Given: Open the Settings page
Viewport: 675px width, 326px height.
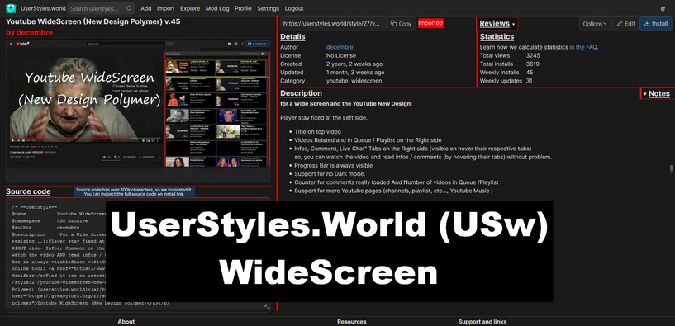Looking at the screenshot, I should pyautogui.click(x=269, y=8).
